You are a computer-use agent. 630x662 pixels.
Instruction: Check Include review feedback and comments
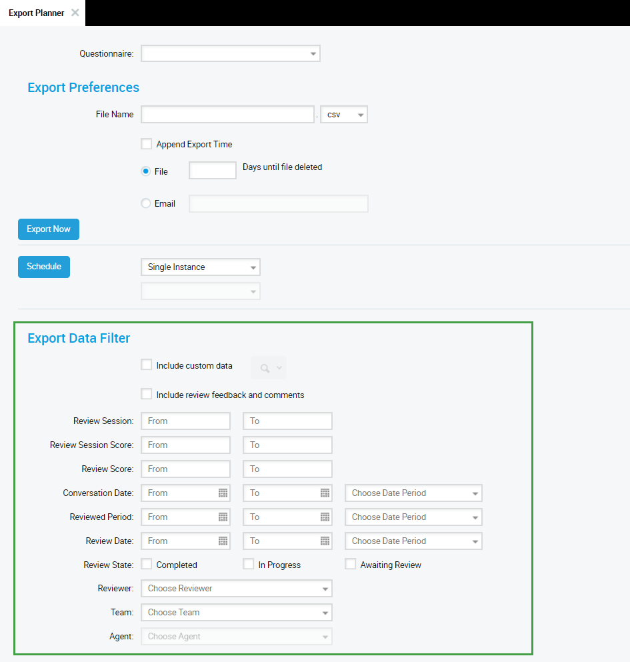[147, 395]
